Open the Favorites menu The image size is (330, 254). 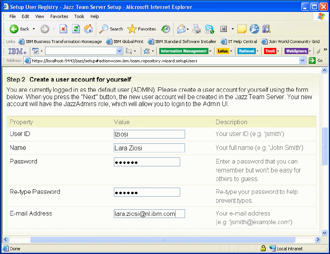[x=59, y=16]
